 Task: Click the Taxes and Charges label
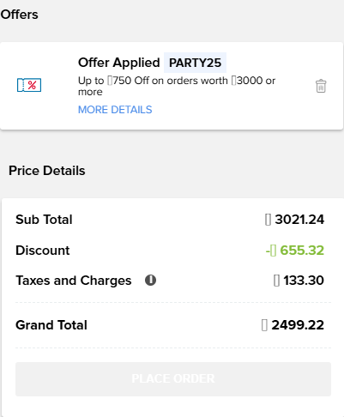(x=74, y=281)
